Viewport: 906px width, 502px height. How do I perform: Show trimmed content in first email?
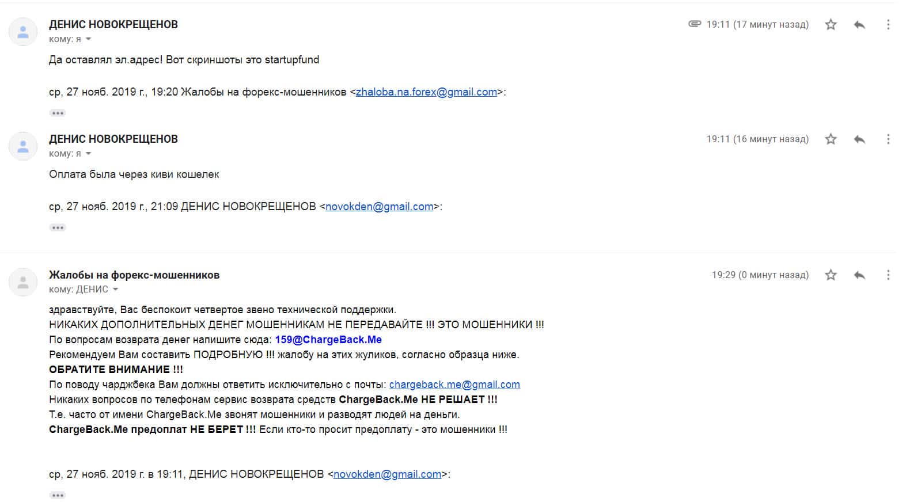(58, 113)
